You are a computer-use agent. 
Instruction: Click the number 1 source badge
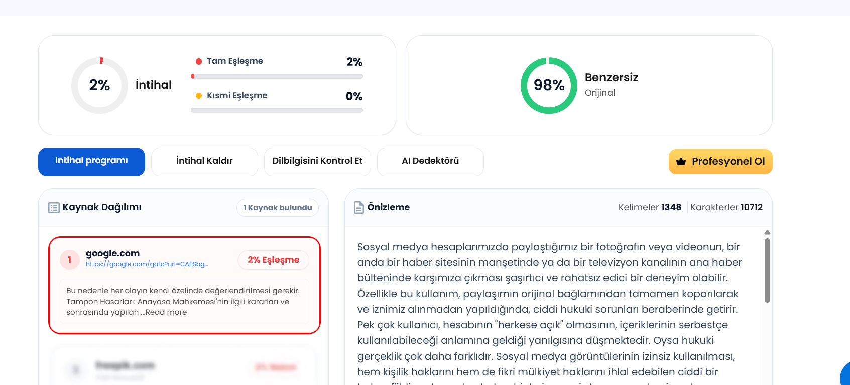tap(70, 260)
